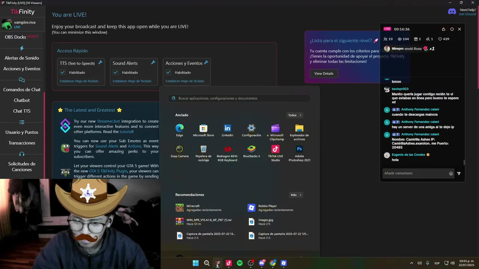Open Chat TTS sidebar item
479x269 pixels.
coord(22,111)
